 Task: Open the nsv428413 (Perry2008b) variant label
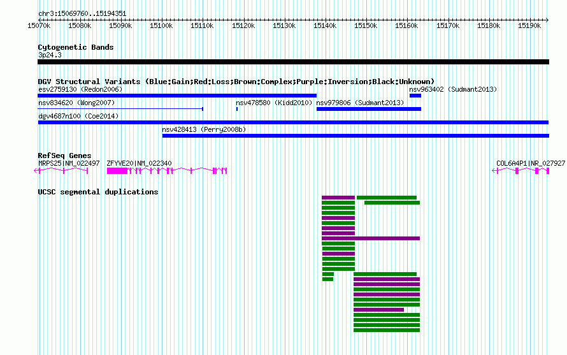pyautogui.click(x=204, y=129)
